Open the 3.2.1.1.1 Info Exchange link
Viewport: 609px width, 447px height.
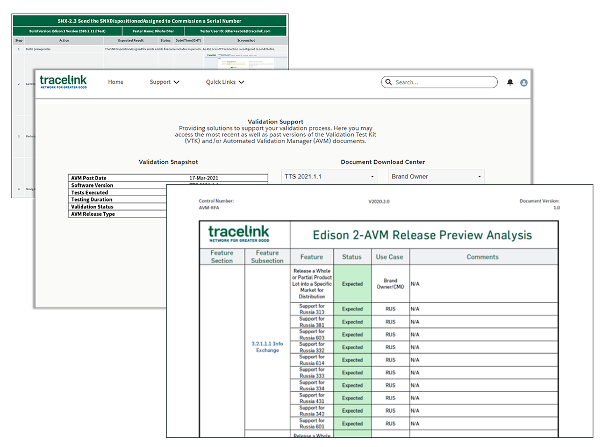(267, 347)
